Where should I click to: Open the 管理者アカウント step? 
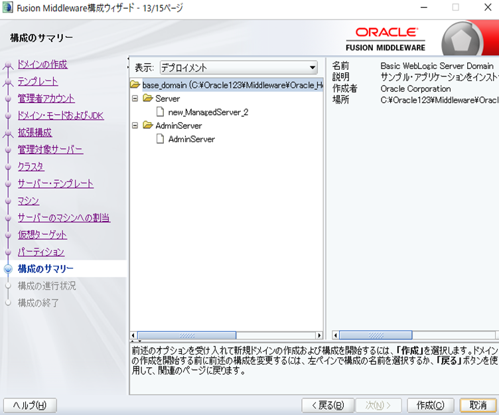46,99
